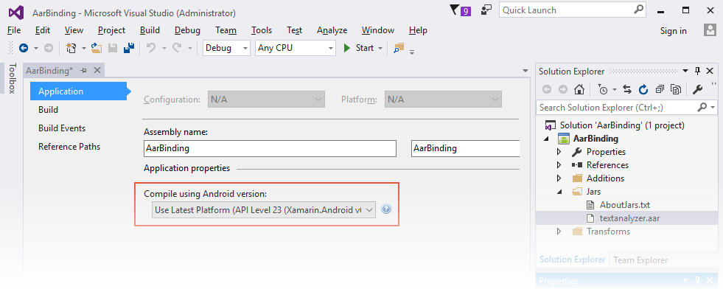Click the help icon beside Android version
Screen dimensions: 723x292
click(386, 209)
